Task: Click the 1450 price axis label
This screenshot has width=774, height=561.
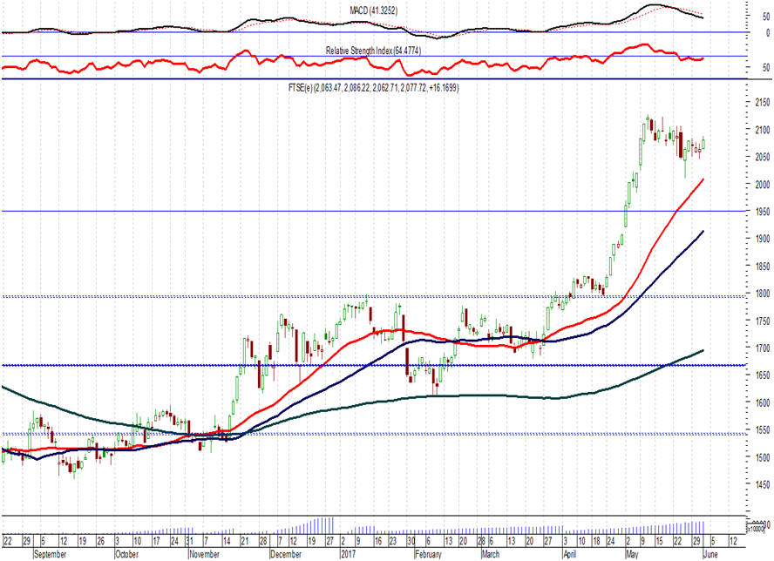Action: [762, 485]
